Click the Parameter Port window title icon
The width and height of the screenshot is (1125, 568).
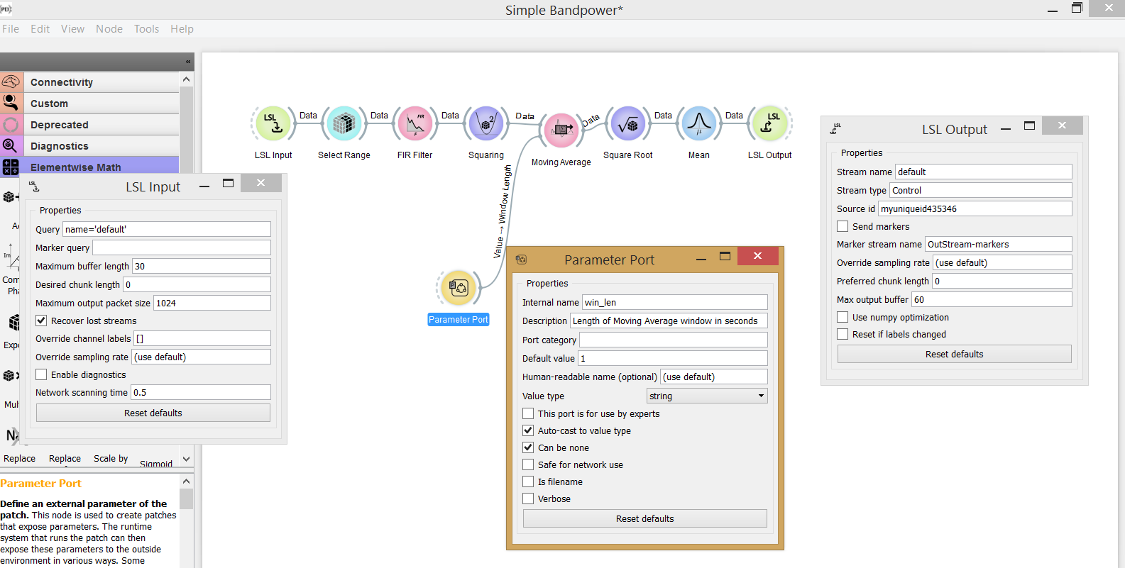coord(521,260)
